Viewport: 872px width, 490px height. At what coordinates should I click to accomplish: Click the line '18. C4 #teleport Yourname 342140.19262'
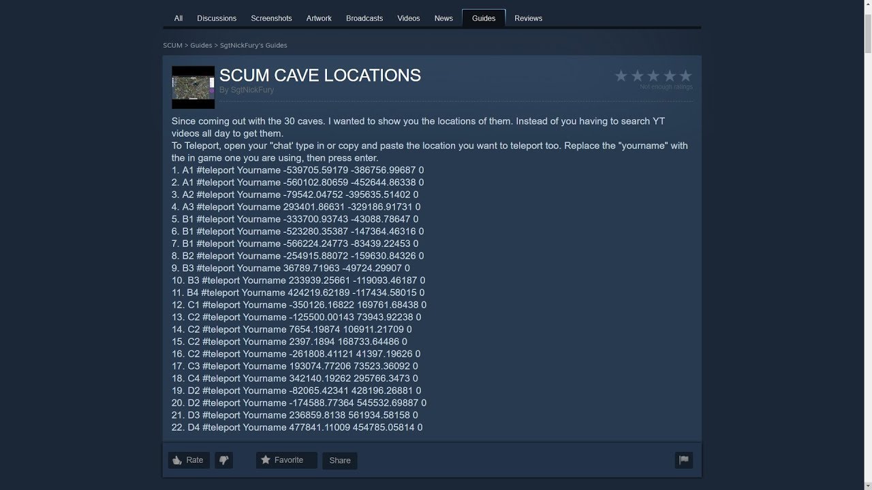(295, 378)
